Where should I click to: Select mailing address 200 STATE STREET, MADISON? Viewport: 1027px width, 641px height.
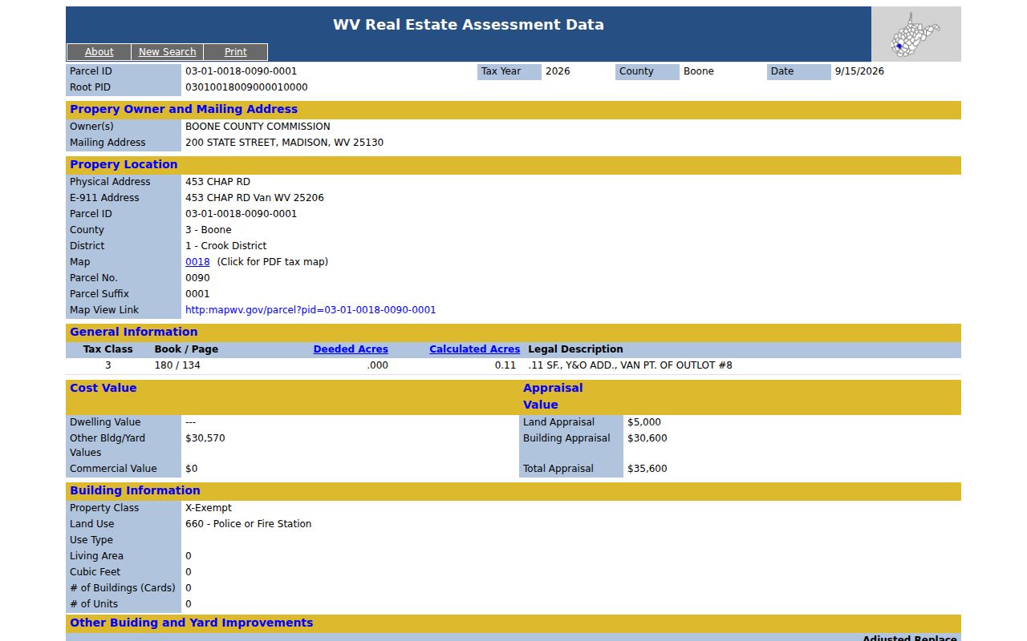pos(284,143)
